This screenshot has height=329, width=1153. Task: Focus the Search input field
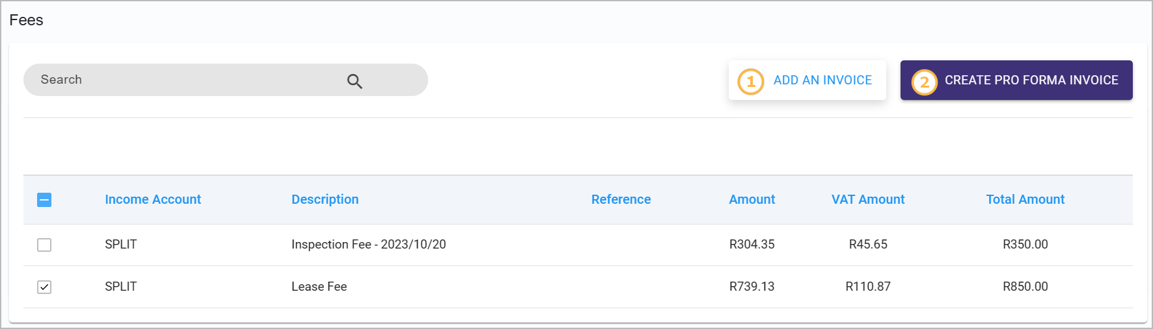point(226,80)
